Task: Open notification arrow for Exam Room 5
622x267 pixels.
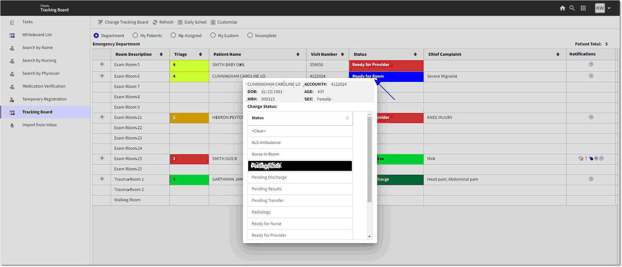Action: [x=591, y=64]
